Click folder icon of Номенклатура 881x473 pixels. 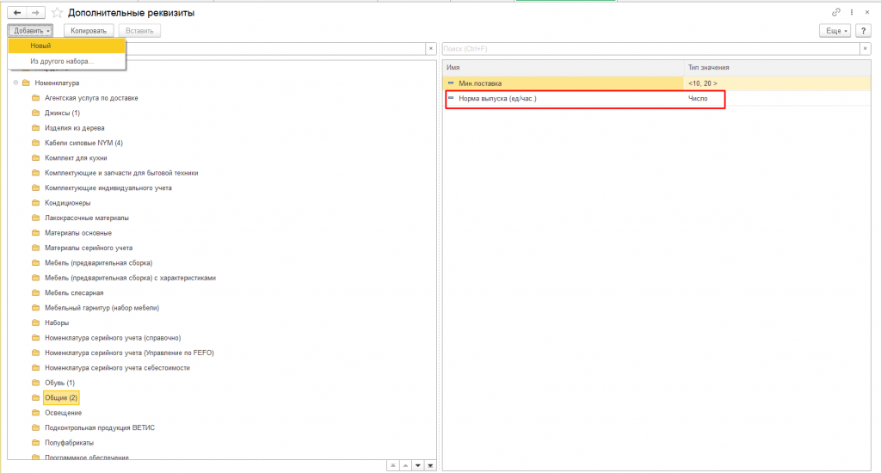pos(26,83)
